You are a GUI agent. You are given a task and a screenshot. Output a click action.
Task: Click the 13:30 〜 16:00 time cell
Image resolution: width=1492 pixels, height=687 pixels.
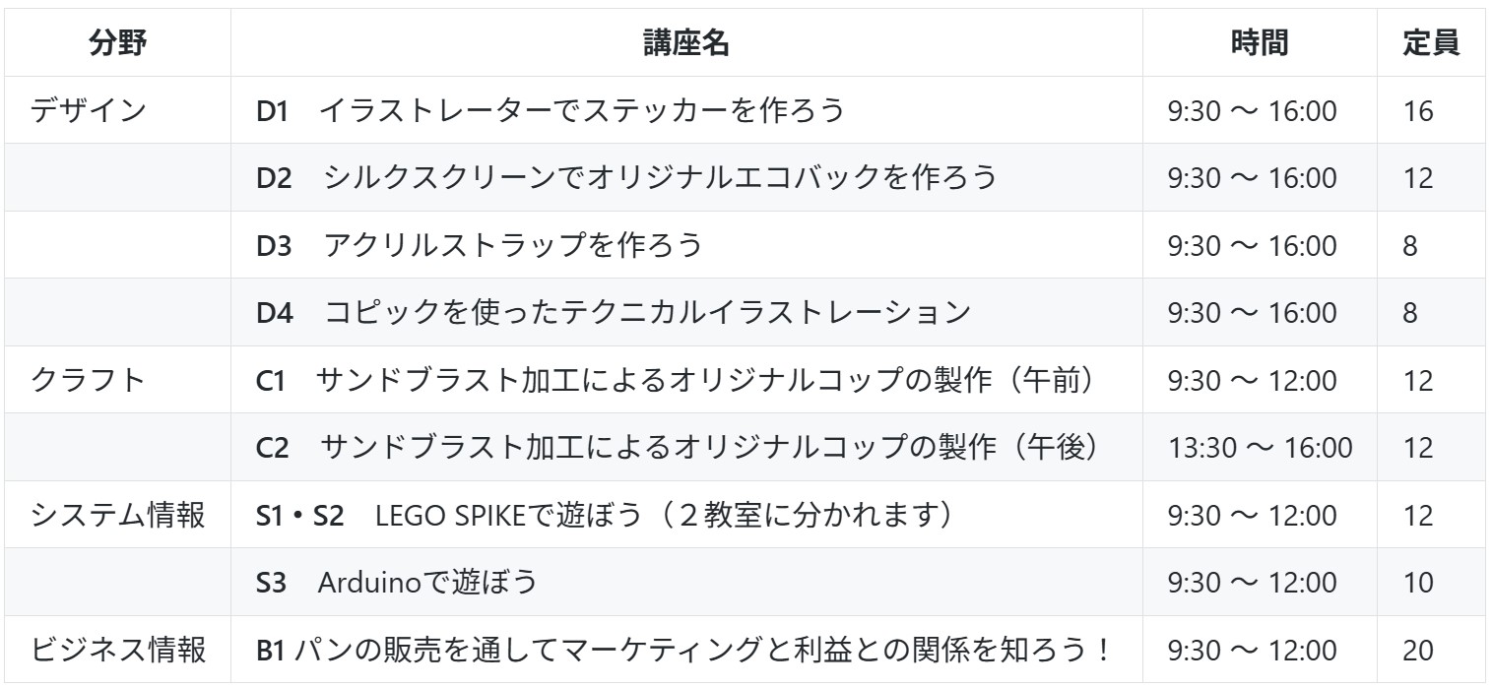1260,447
